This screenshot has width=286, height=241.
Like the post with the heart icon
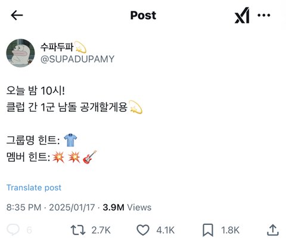tap(143, 230)
